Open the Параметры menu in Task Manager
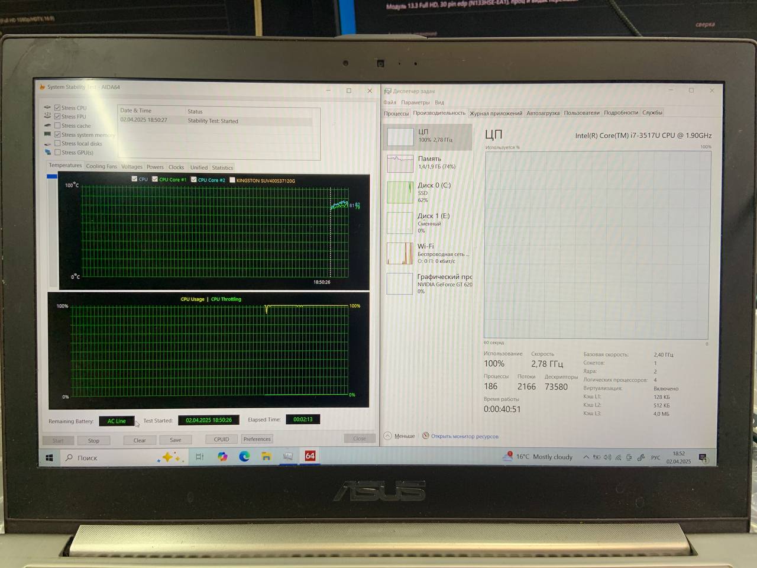757x568 pixels. (x=415, y=102)
